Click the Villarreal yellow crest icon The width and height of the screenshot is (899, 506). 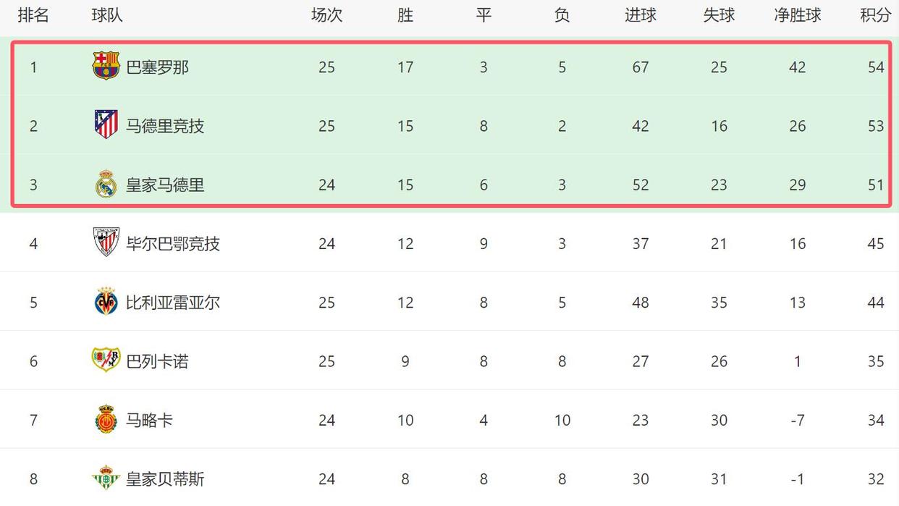tap(106, 302)
